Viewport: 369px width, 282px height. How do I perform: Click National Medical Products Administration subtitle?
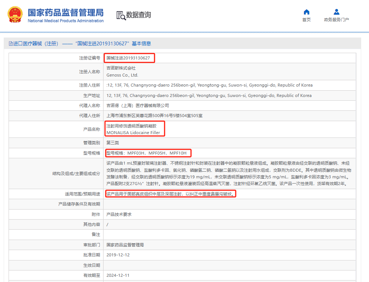66,21
